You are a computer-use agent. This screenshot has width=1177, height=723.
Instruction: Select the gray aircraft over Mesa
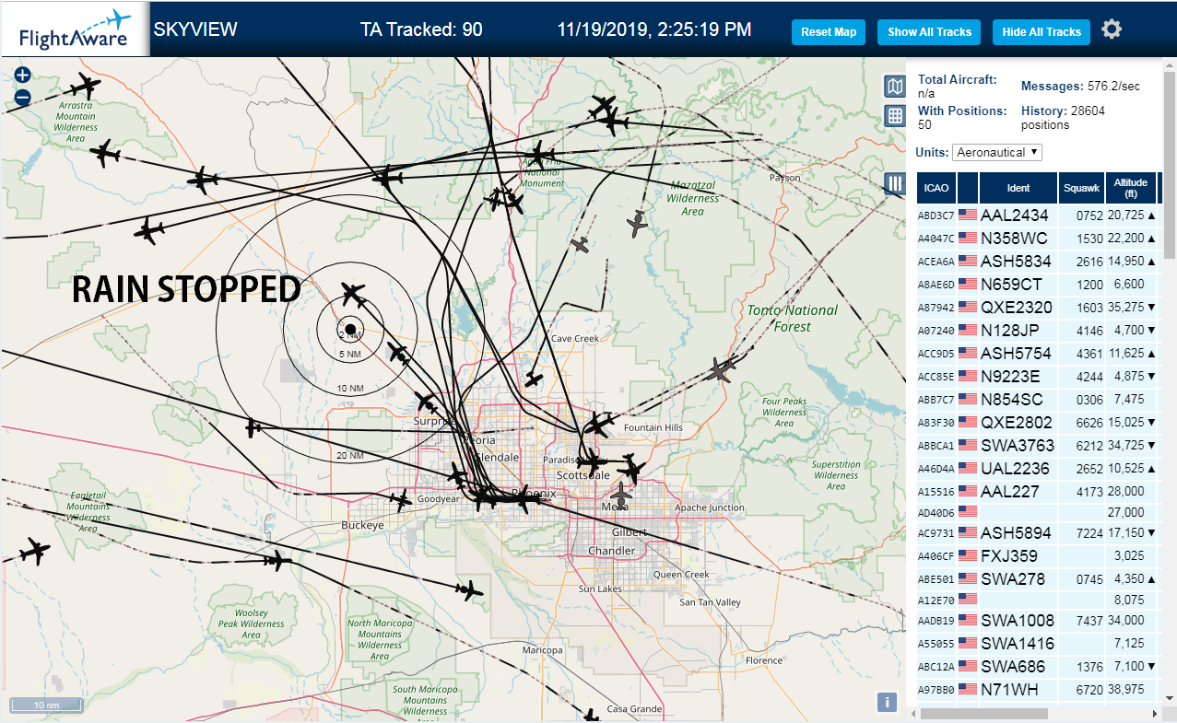click(622, 494)
